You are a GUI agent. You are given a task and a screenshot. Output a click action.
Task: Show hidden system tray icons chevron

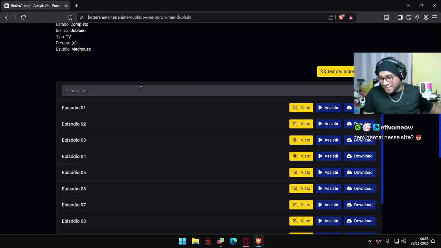point(369,241)
